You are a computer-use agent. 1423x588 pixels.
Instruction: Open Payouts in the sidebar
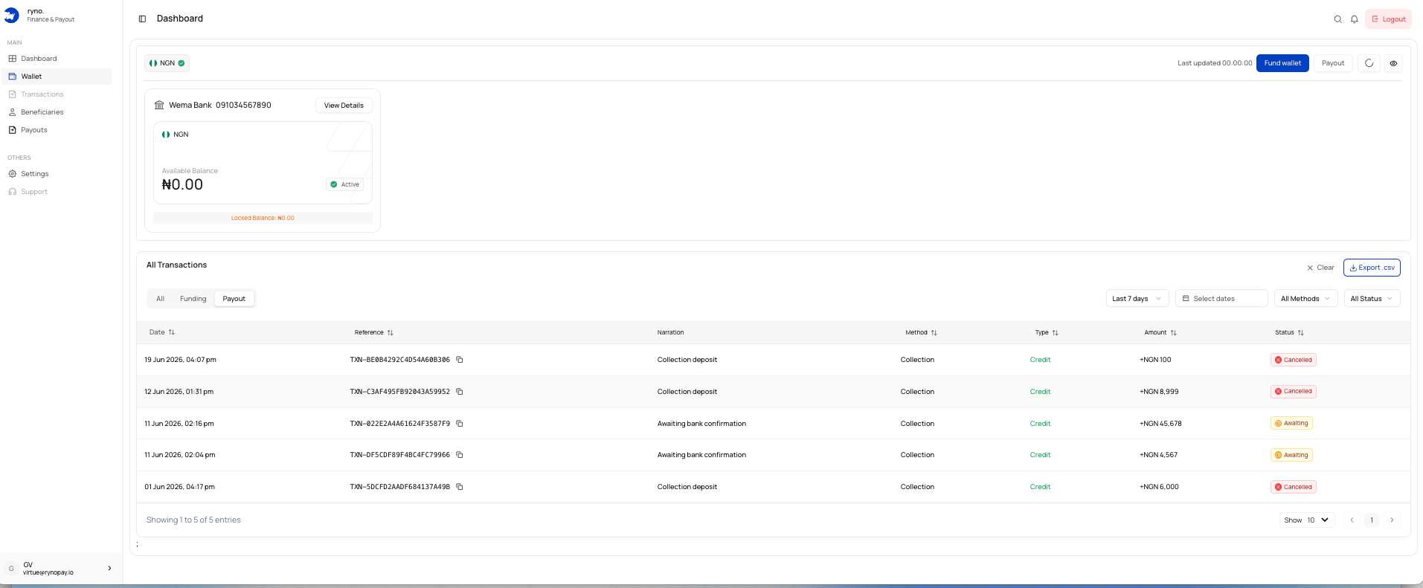[x=57, y=130]
